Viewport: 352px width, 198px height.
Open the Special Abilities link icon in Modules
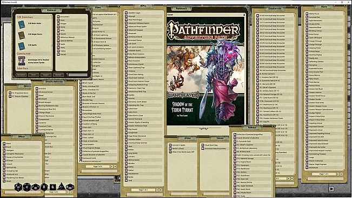58,41
